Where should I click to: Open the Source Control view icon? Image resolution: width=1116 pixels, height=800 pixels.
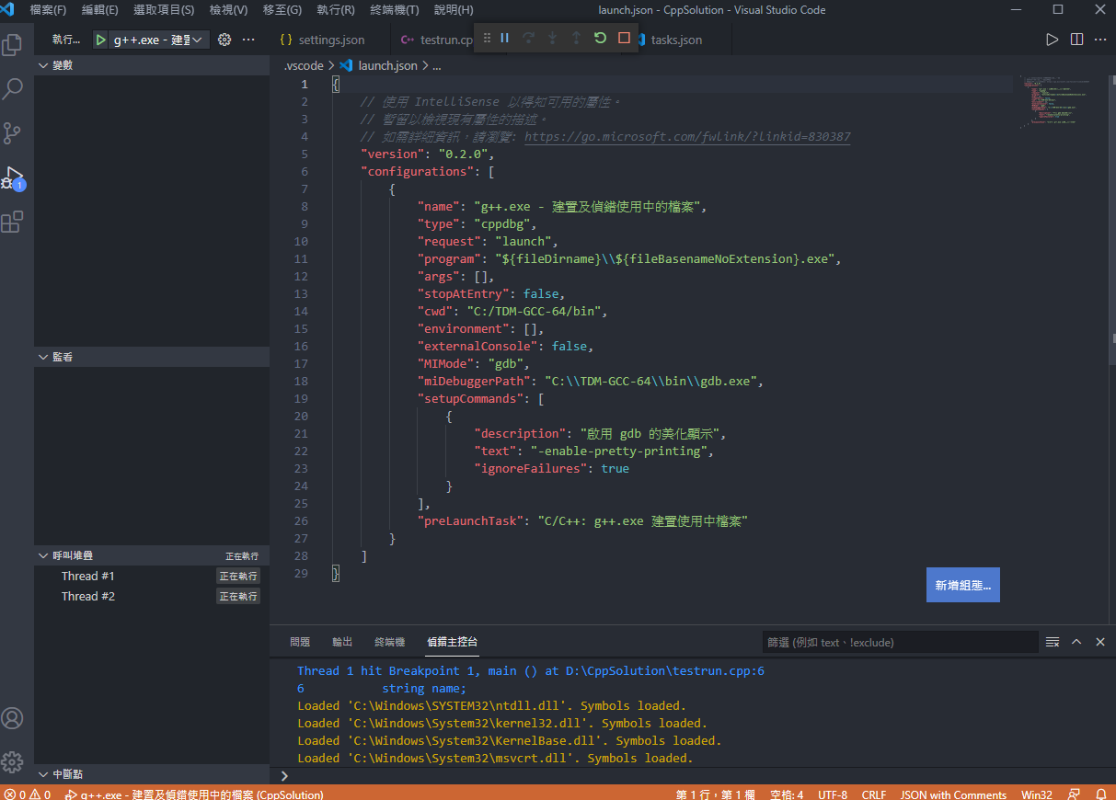(13, 133)
